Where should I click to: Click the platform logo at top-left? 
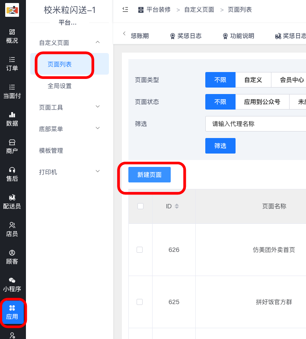point(12,10)
